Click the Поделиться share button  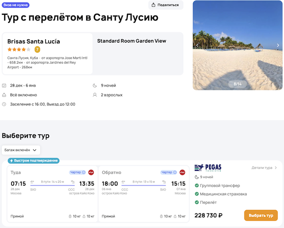click(166, 5)
